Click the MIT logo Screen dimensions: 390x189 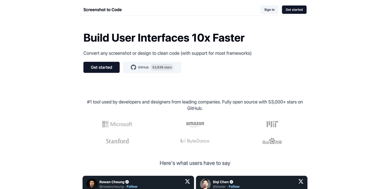coord(272,124)
